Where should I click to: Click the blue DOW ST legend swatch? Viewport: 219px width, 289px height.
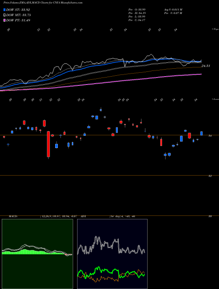(x=5, y=10)
